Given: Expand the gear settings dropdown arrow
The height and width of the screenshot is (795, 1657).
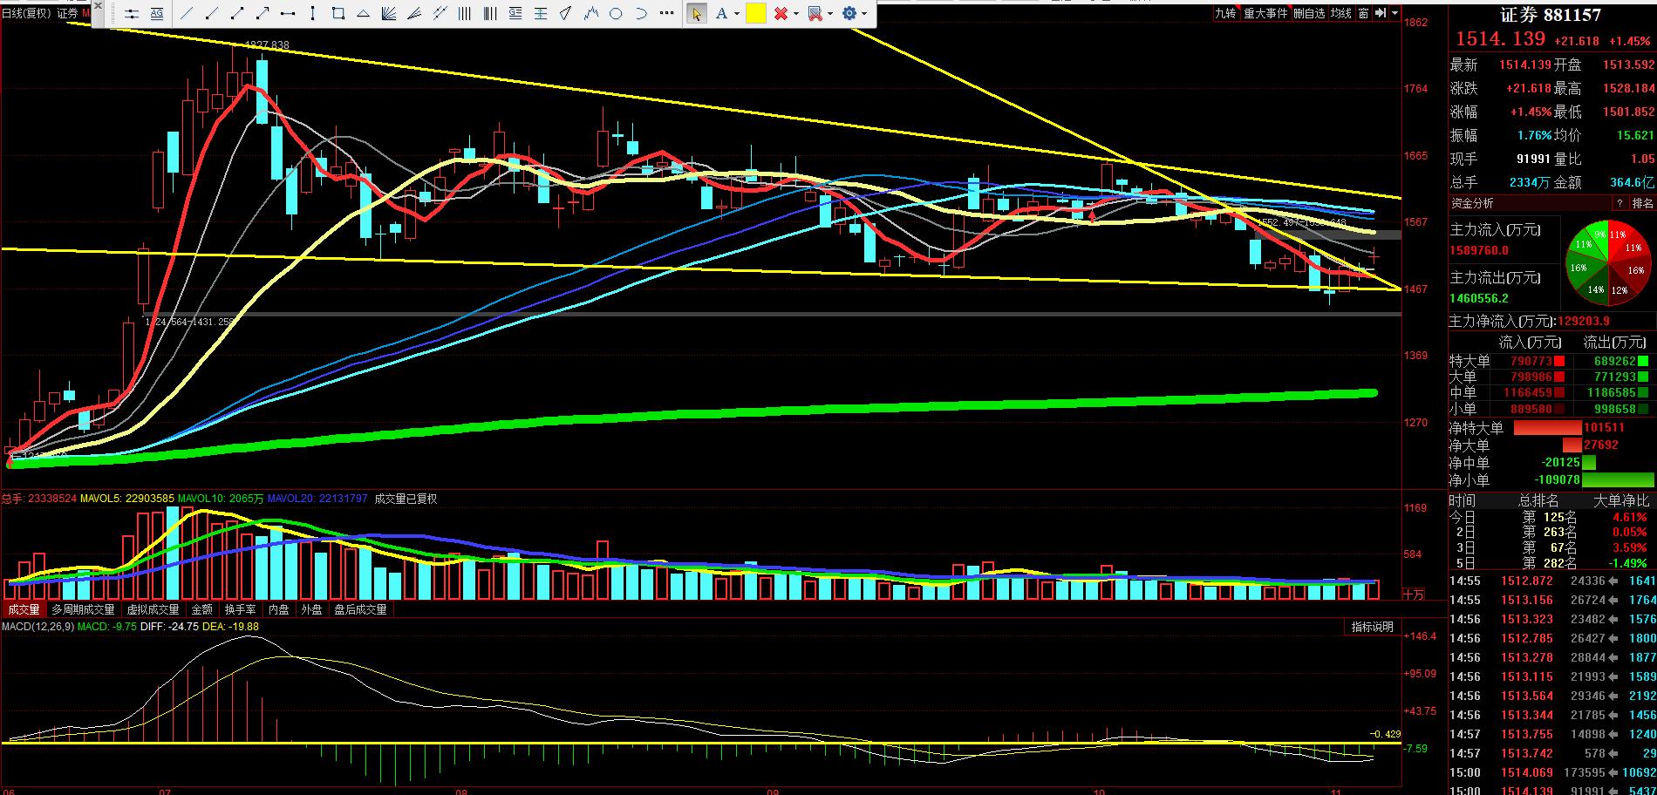Looking at the screenshot, I should click(x=864, y=14).
